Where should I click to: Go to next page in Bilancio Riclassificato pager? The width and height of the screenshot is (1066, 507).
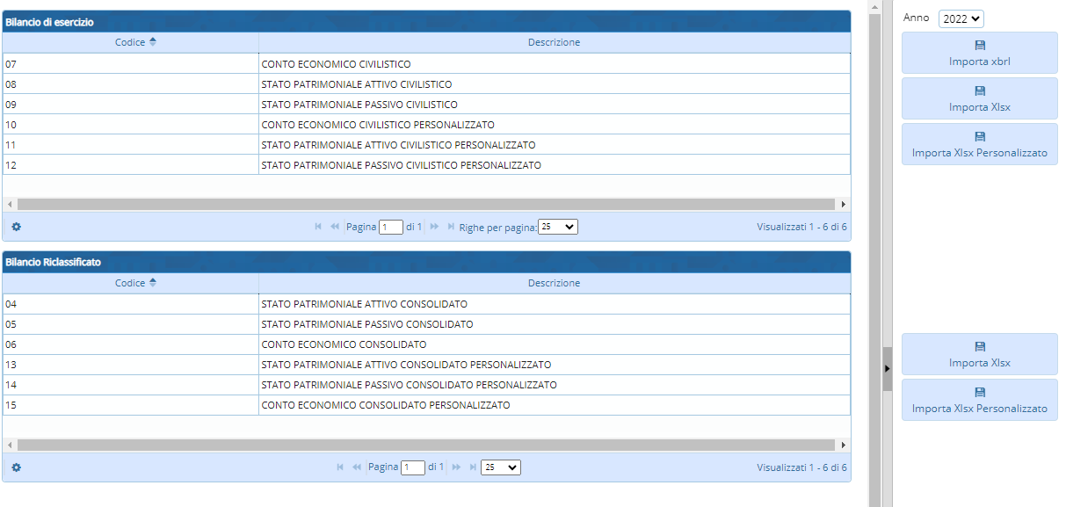point(457,467)
